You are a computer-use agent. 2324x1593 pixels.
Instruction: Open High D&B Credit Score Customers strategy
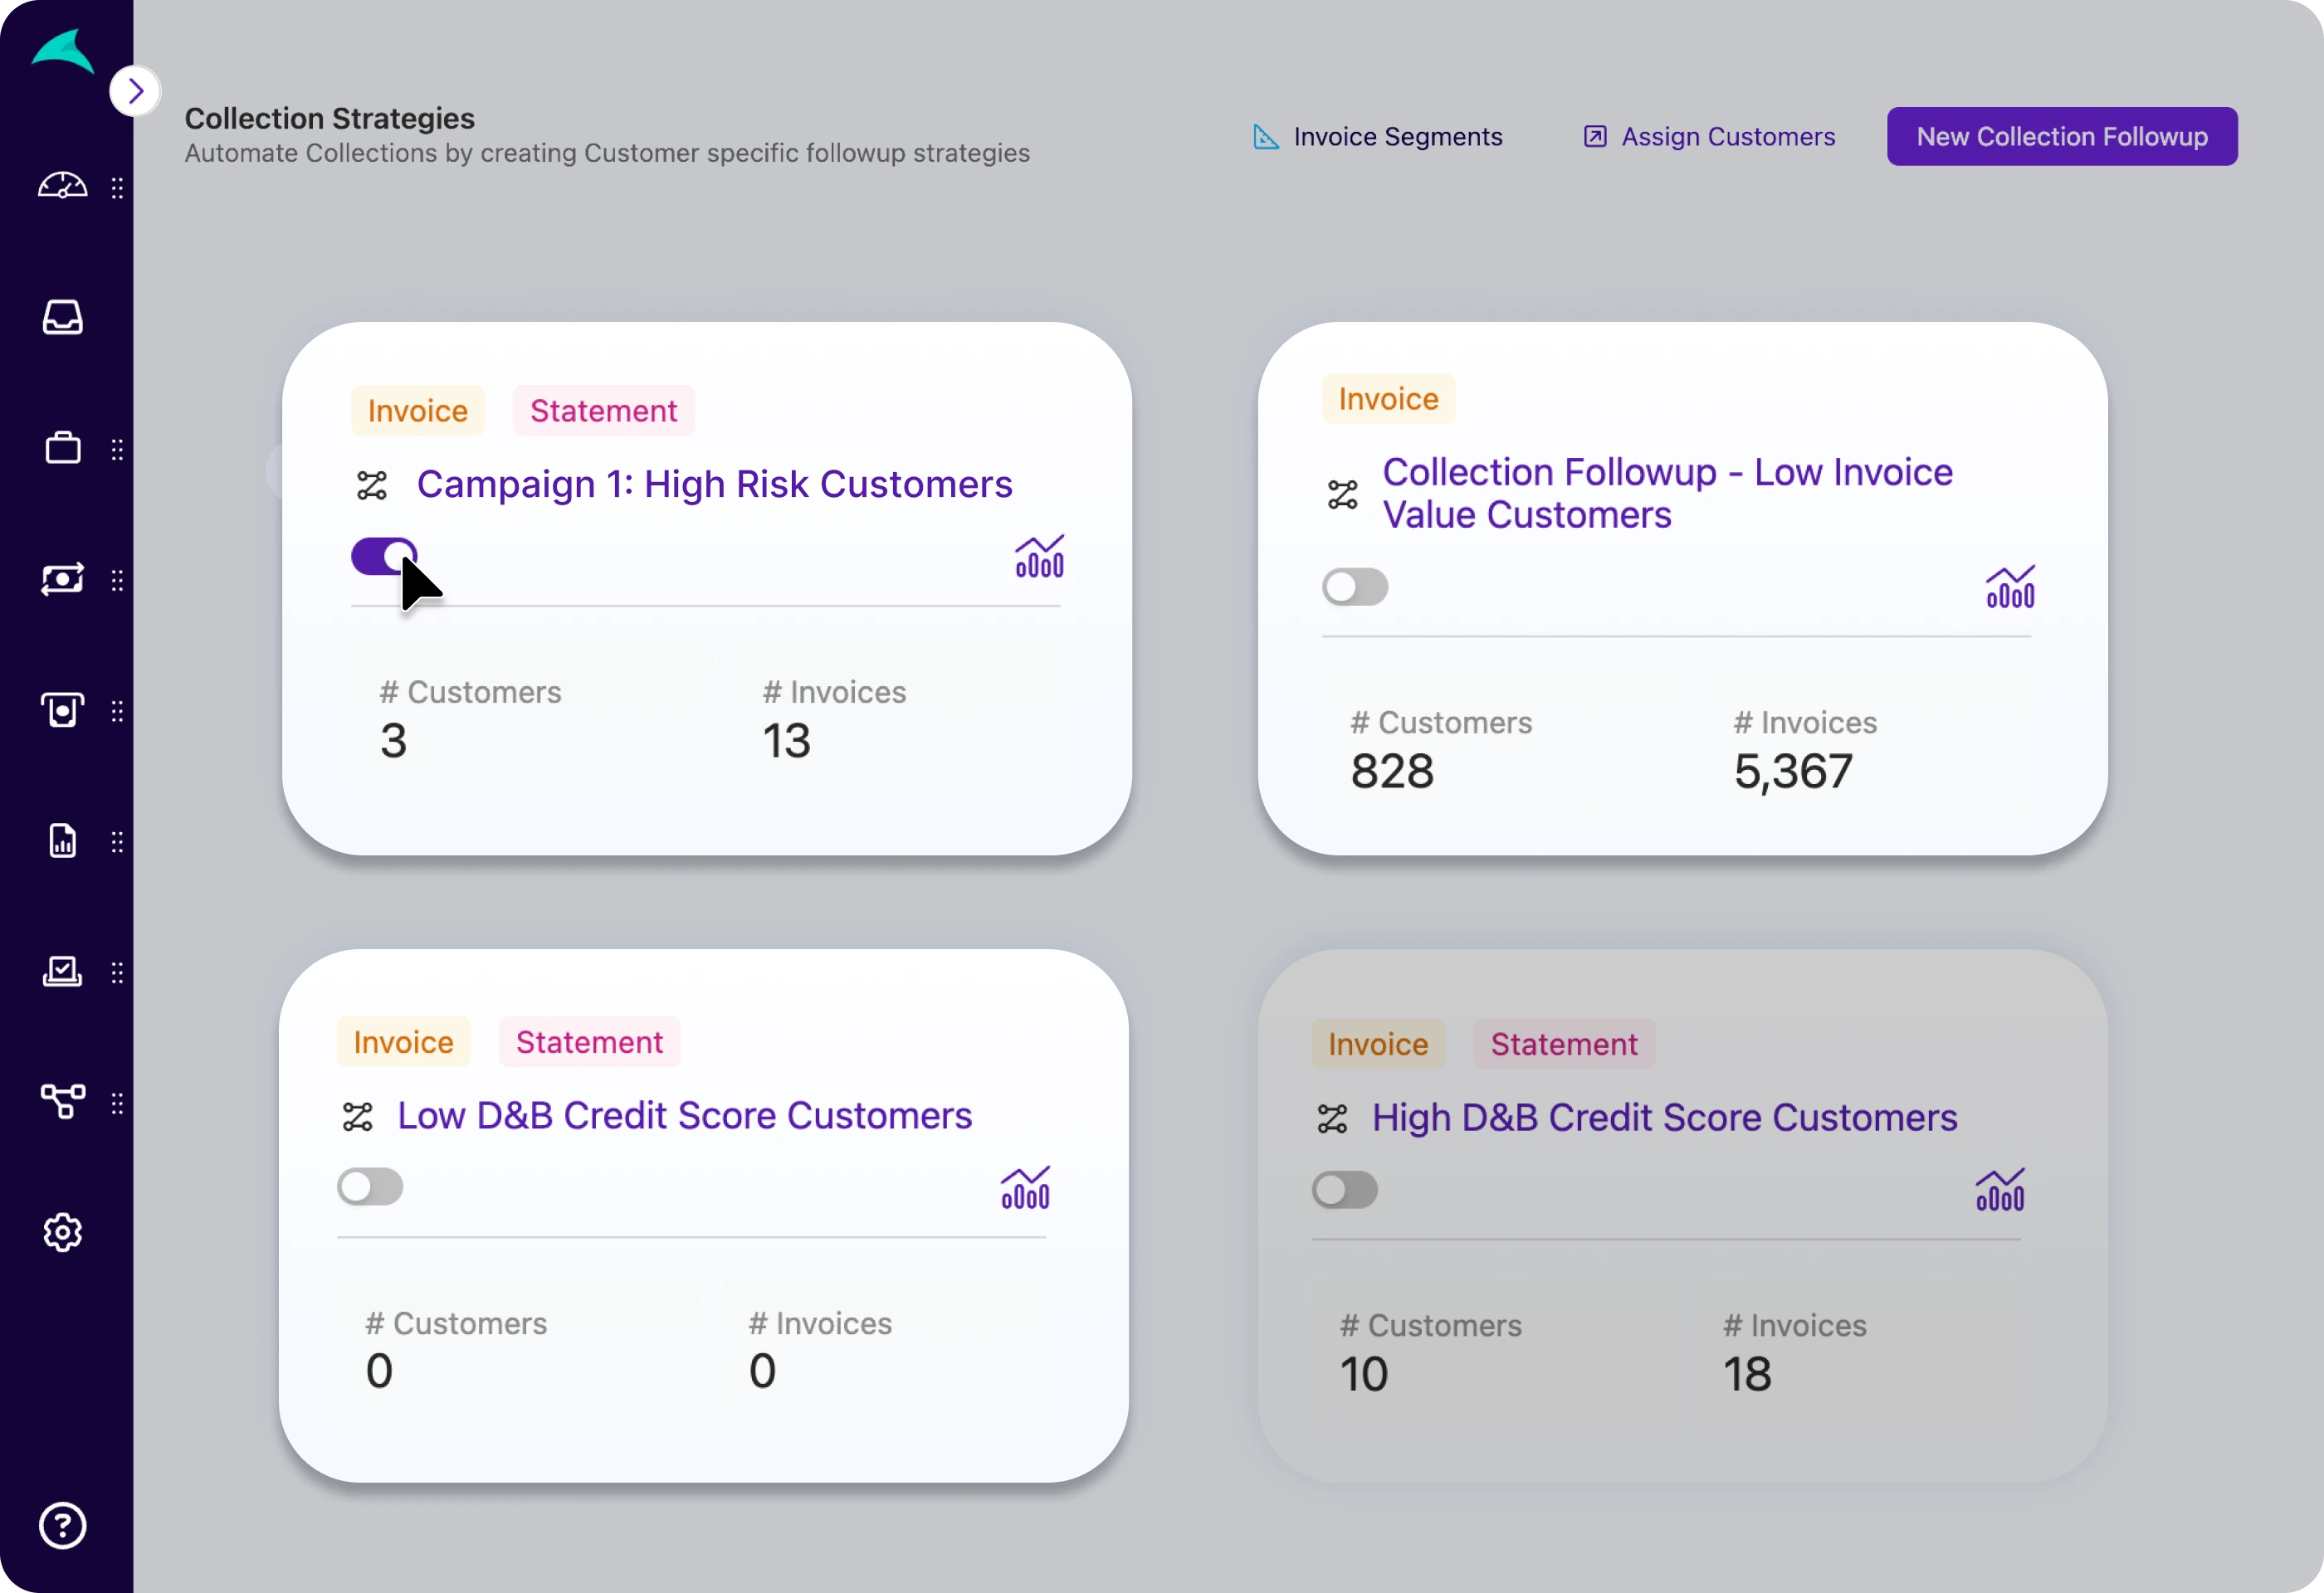tap(1663, 1118)
